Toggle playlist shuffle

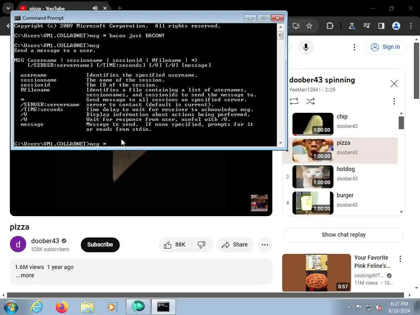310,101
